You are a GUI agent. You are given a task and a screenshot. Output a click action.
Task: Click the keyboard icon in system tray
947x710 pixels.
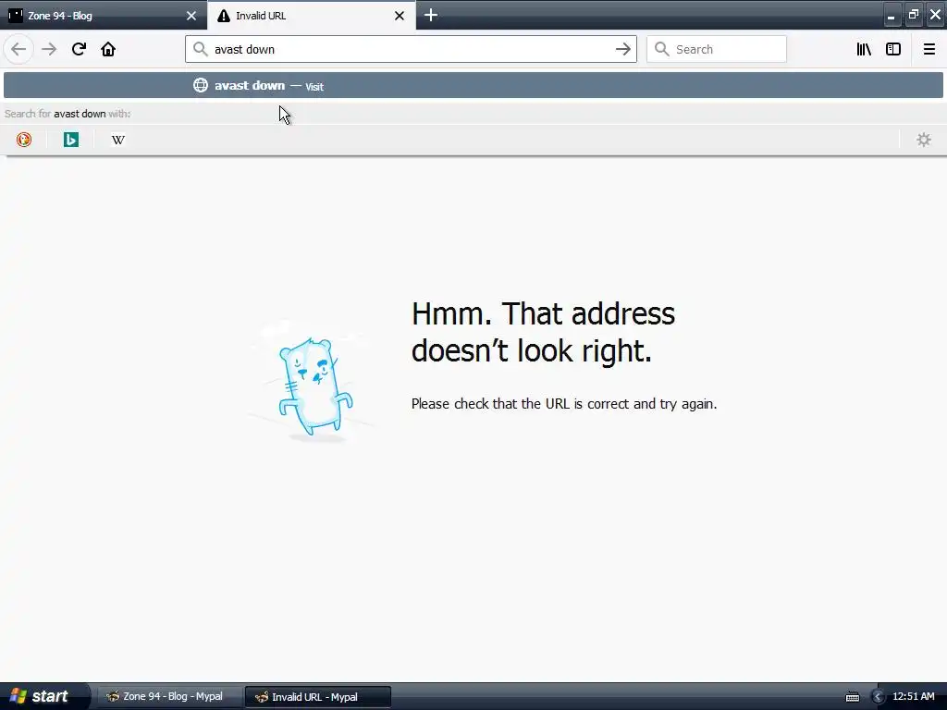pyautogui.click(x=852, y=697)
